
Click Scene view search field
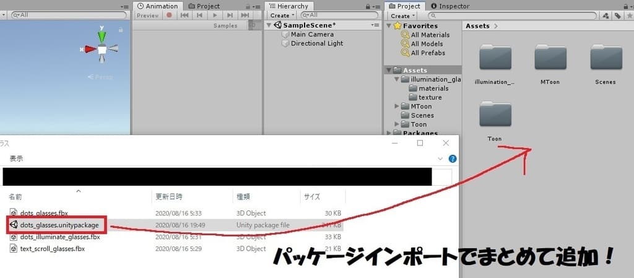pyautogui.click(x=68, y=15)
